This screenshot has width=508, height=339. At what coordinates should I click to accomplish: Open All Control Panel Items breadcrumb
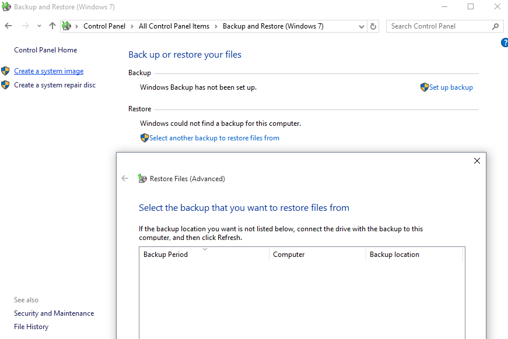pyautogui.click(x=174, y=26)
